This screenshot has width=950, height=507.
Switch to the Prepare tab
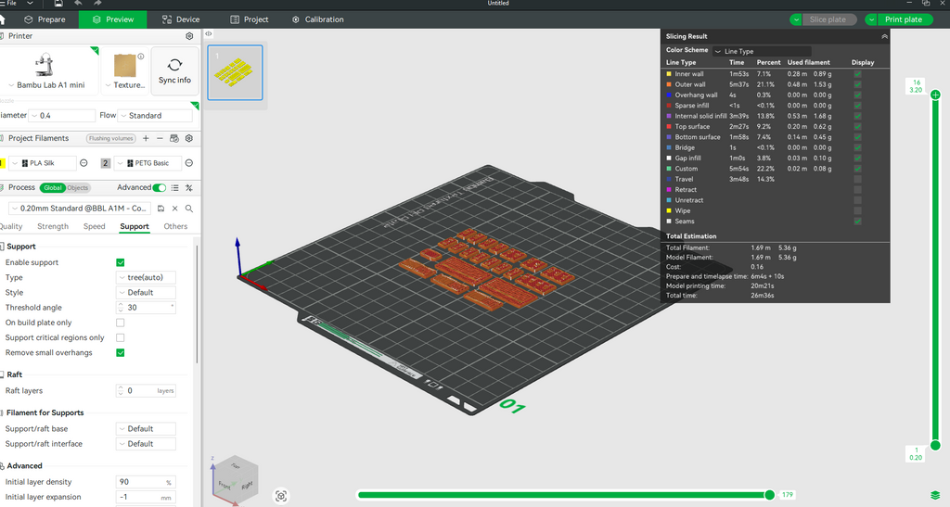(45, 19)
